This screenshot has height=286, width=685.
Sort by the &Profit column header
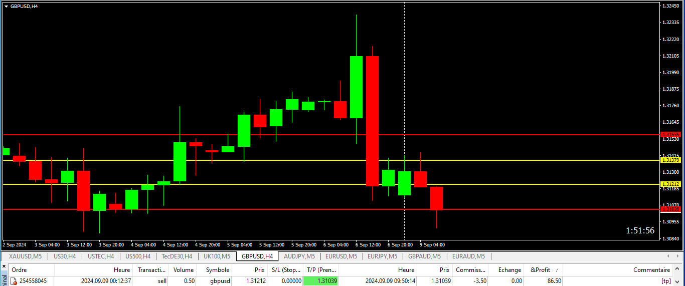[x=541, y=270]
